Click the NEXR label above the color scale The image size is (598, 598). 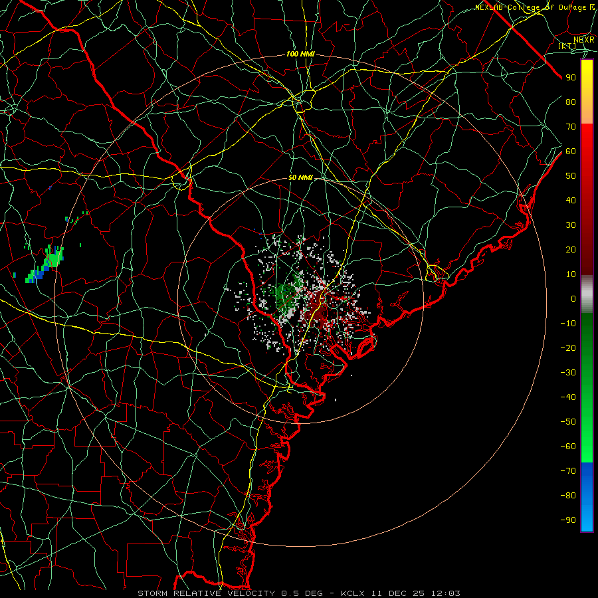(x=584, y=40)
